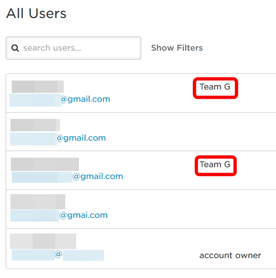Viewport: 276px width, 278px height.
Task: Open Show Filters
Action: [177, 48]
